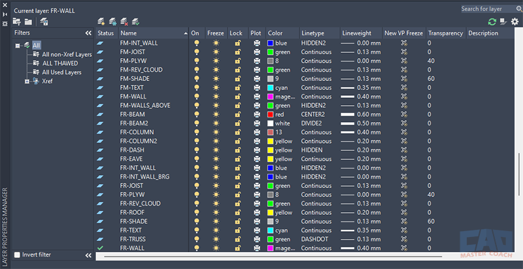This screenshot has width=523, height=269.
Task: Open the Layer States Manager icon
Action: coord(44,22)
